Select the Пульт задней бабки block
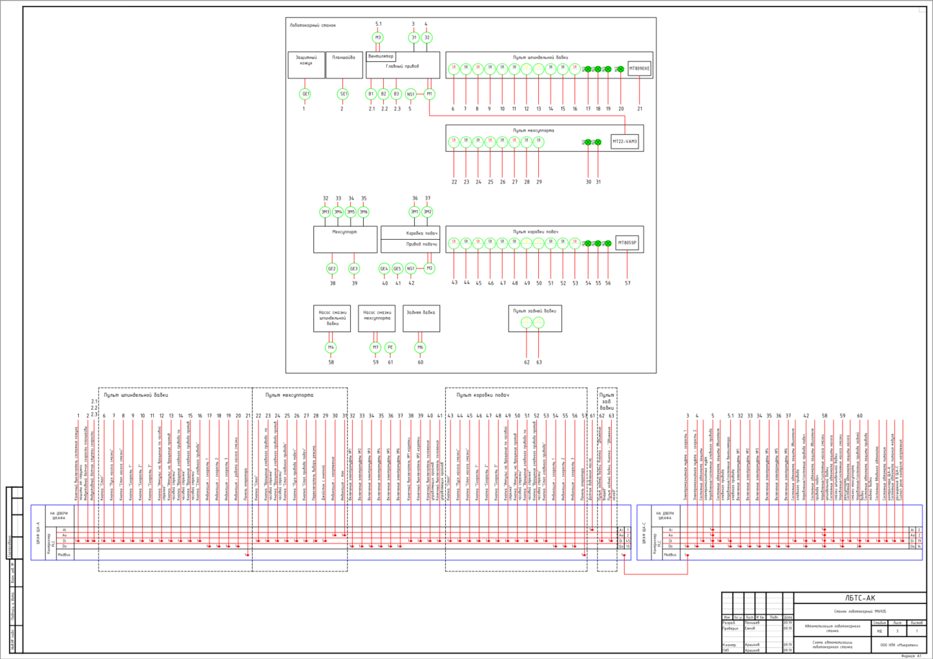 (x=535, y=319)
